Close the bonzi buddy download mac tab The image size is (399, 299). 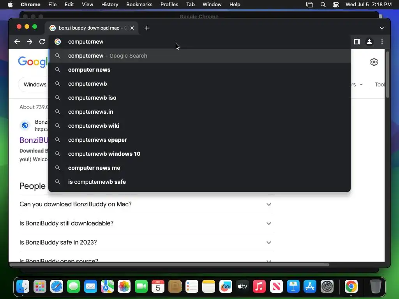coord(132,28)
